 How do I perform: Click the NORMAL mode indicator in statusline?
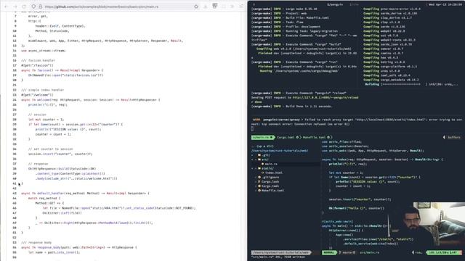(329, 253)
